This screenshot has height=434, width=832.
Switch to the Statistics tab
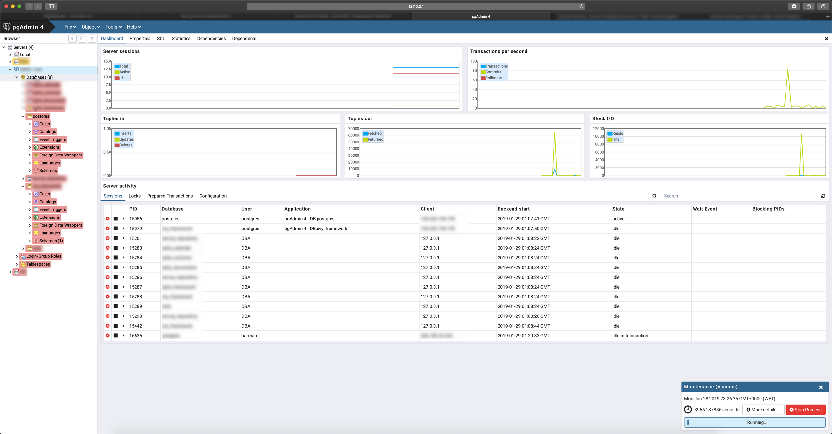pyautogui.click(x=181, y=39)
